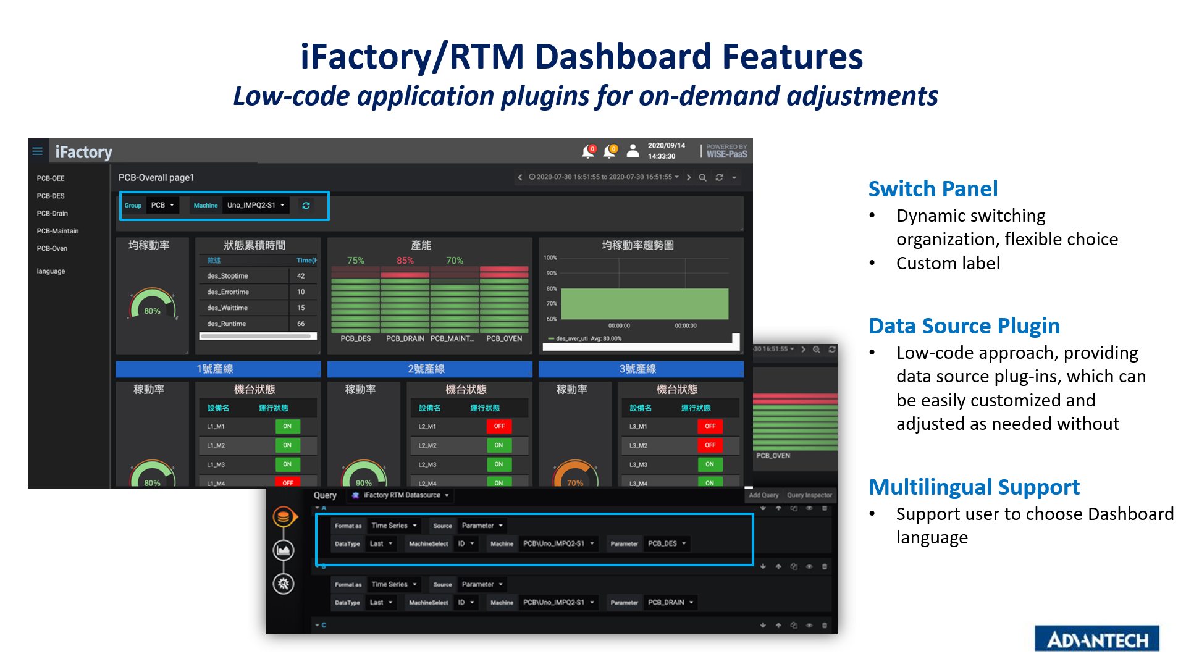
Task: Toggle visibility eye for query C
Action: (809, 626)
